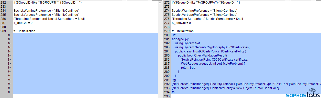This screenshot has width=321, height=98.
Task: Click the WarningPreference line in left pane
Action: tap(46, 11)
